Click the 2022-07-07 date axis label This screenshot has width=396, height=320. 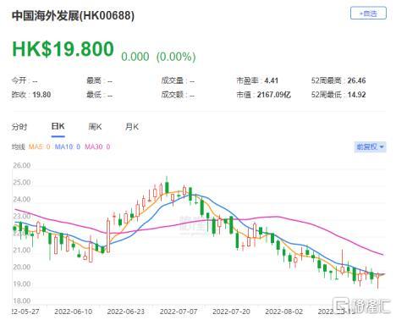tap(179, 312)
